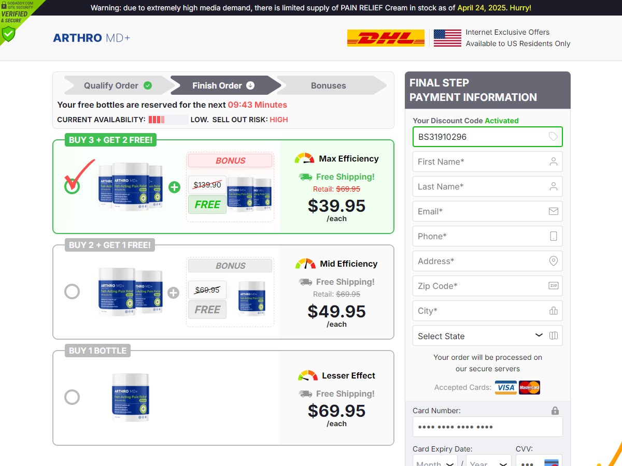Select the Buy 2 + Get 1 Free radio button
This screenshot has height=466, width=622.
(x=72, y=292)
